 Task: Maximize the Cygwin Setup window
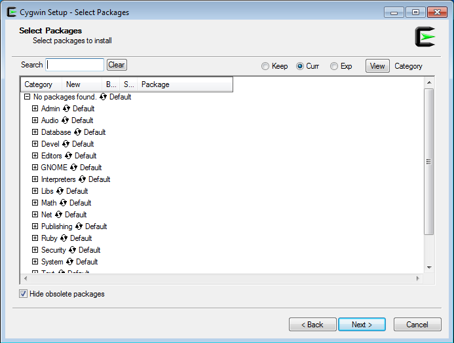pos(415,12)
